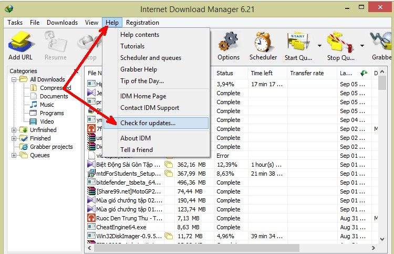The height and width of the screenshot is (254, 394).
Task: Open the Start Queue dropdown arrow
Action: (319, 46)
